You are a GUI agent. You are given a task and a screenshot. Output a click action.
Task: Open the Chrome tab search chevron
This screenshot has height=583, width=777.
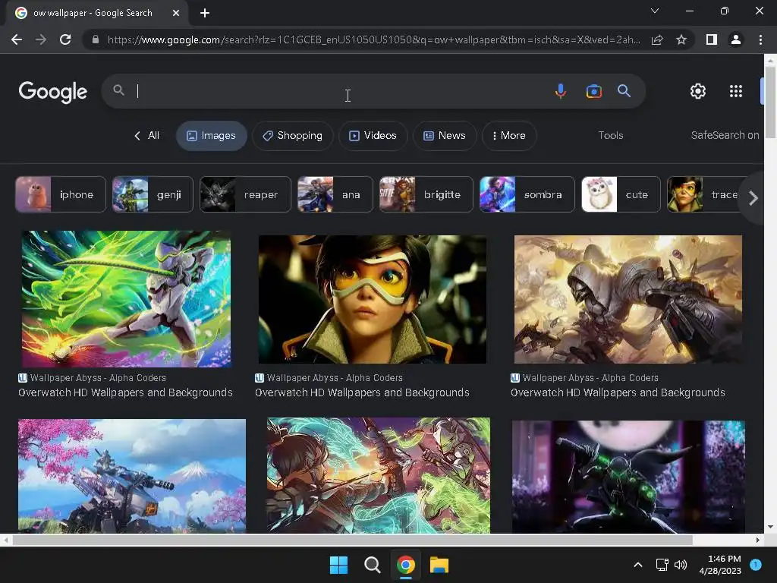(655, 11)
